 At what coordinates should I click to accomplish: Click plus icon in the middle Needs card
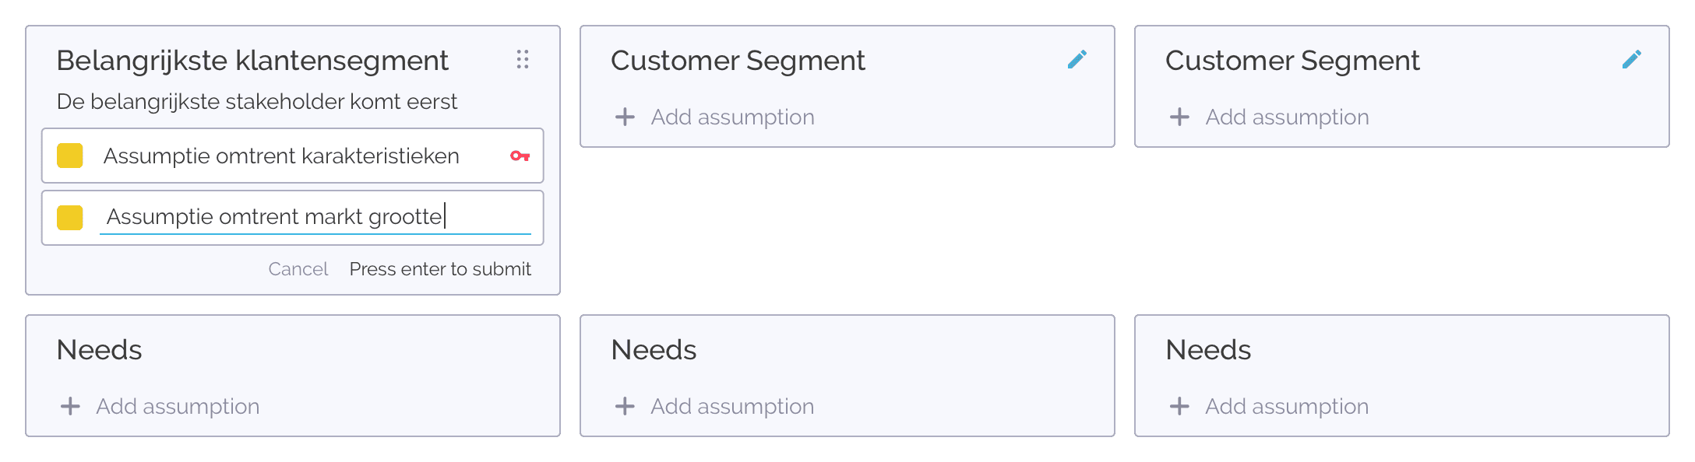tap(625, 406)
